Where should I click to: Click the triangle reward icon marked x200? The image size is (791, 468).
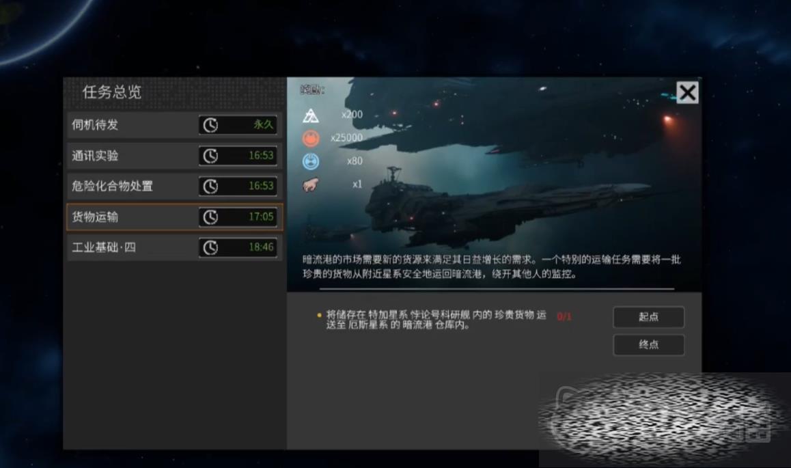click(311, 115)
